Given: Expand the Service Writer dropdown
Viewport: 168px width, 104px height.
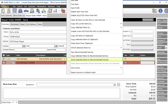Looking at the screenshot, I should click(152, 40).
